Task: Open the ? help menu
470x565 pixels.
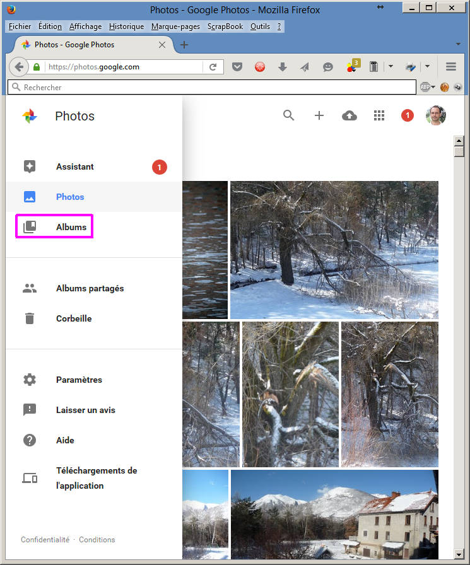Action: [279, 26]
